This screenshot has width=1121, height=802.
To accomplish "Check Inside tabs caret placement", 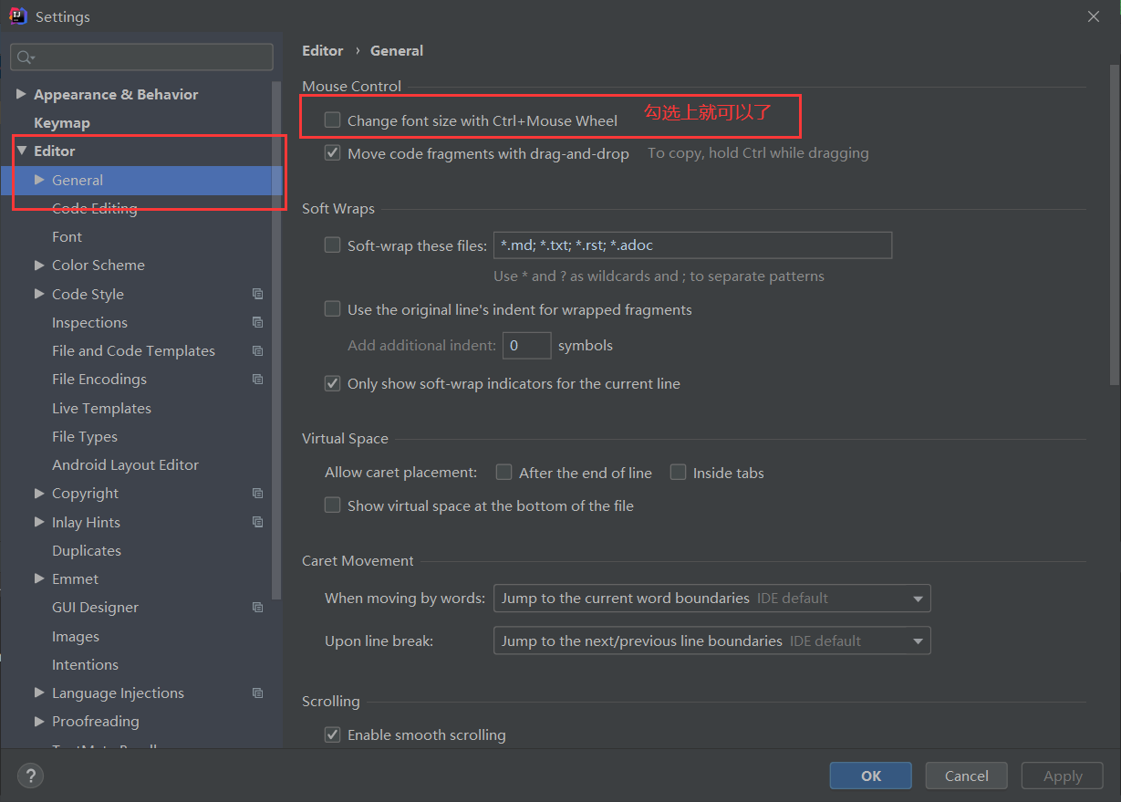I will point(678,472).
